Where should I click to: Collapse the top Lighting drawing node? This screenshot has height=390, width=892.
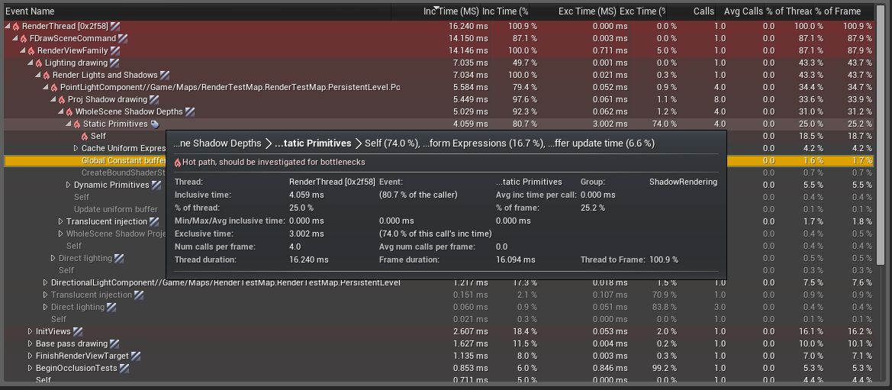click(31, 63)
